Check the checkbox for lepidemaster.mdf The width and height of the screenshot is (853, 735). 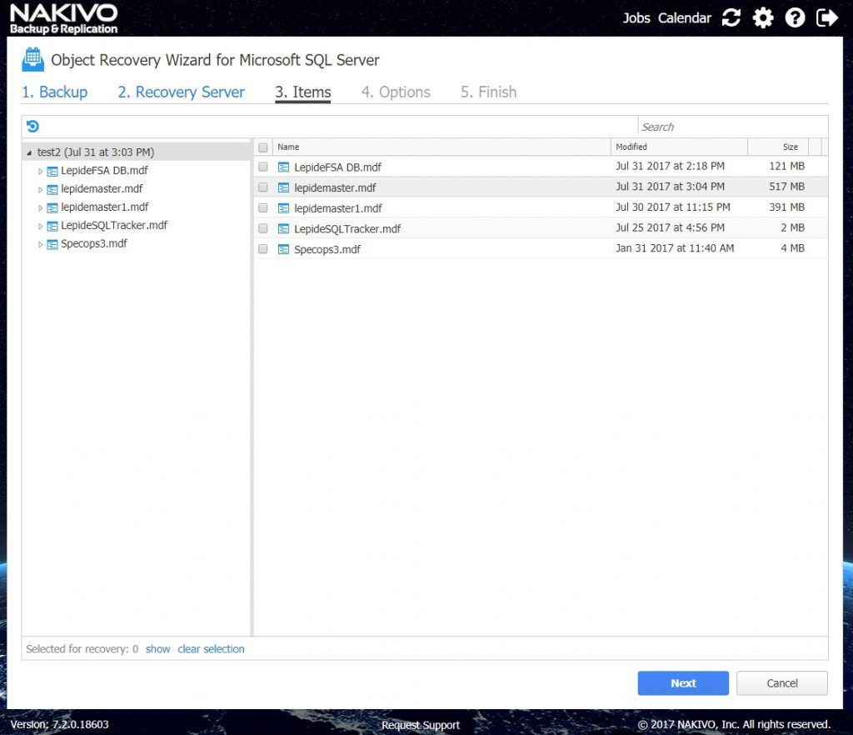tap(262, 187)
